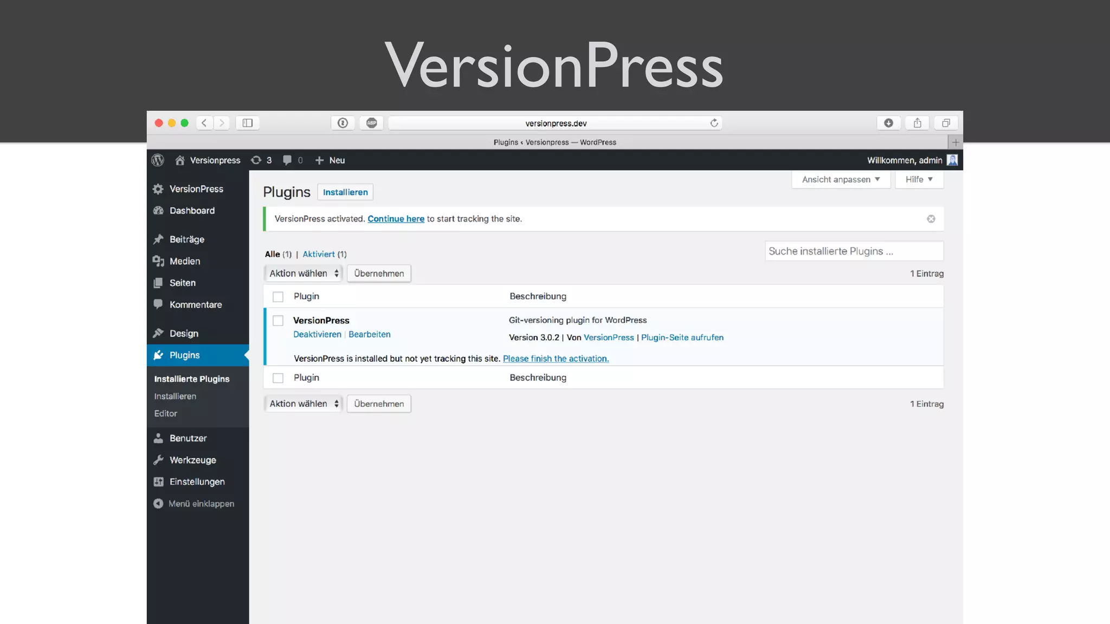Viewport: 1110px width, 624px height.
Task: Click the admin avatar picture
Action: pyautogui.click(x=952, y=160)
